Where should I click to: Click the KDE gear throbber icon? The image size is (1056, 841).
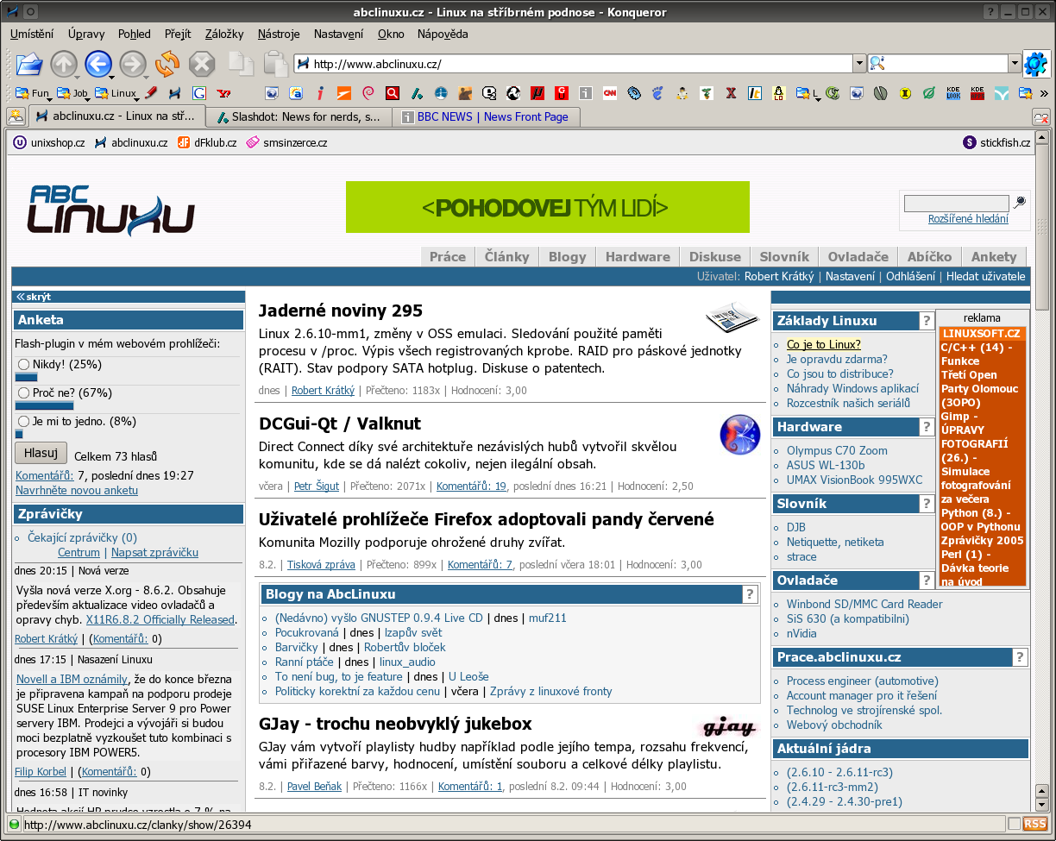[x=1035, y=64]
